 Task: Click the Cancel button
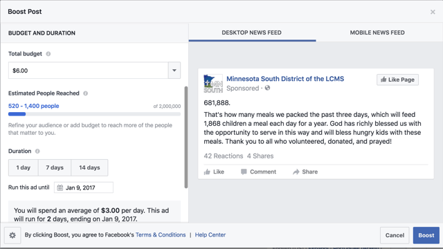point(395,235)
